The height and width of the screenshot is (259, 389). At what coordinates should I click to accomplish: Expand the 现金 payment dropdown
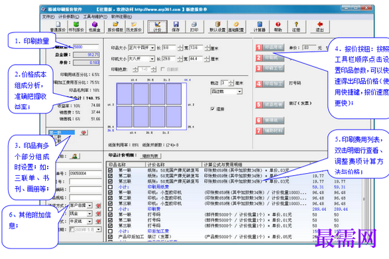(x=89, y=213)
